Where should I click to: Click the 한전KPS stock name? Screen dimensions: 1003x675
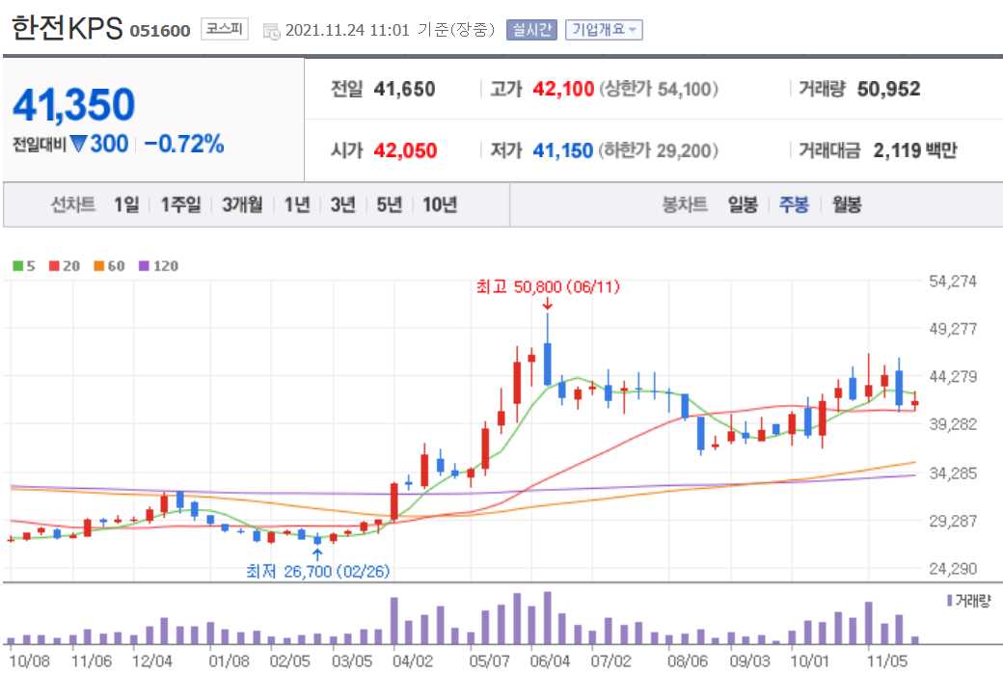68,28
